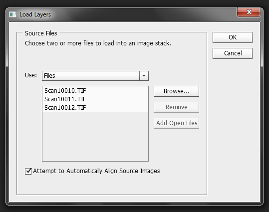Click the Attempt to Automatically Align label text
The height and width of the screenshot is (212, 269).
click(96, 171)
